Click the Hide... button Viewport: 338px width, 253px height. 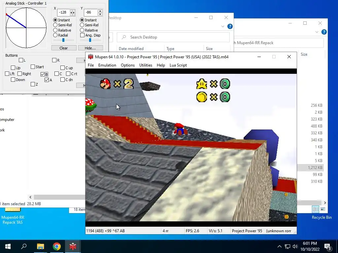pos(90,48)
